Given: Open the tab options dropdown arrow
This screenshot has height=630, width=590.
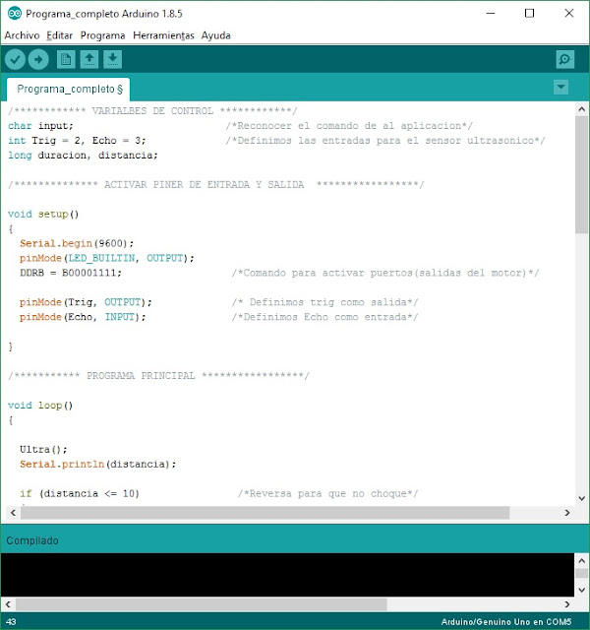Looking at the screenshot, I should click(x=560, y=87).
